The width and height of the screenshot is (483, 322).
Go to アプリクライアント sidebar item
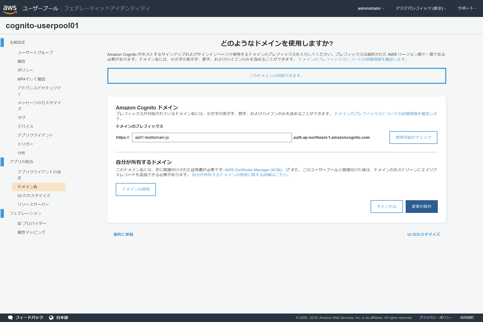(35, 135)
